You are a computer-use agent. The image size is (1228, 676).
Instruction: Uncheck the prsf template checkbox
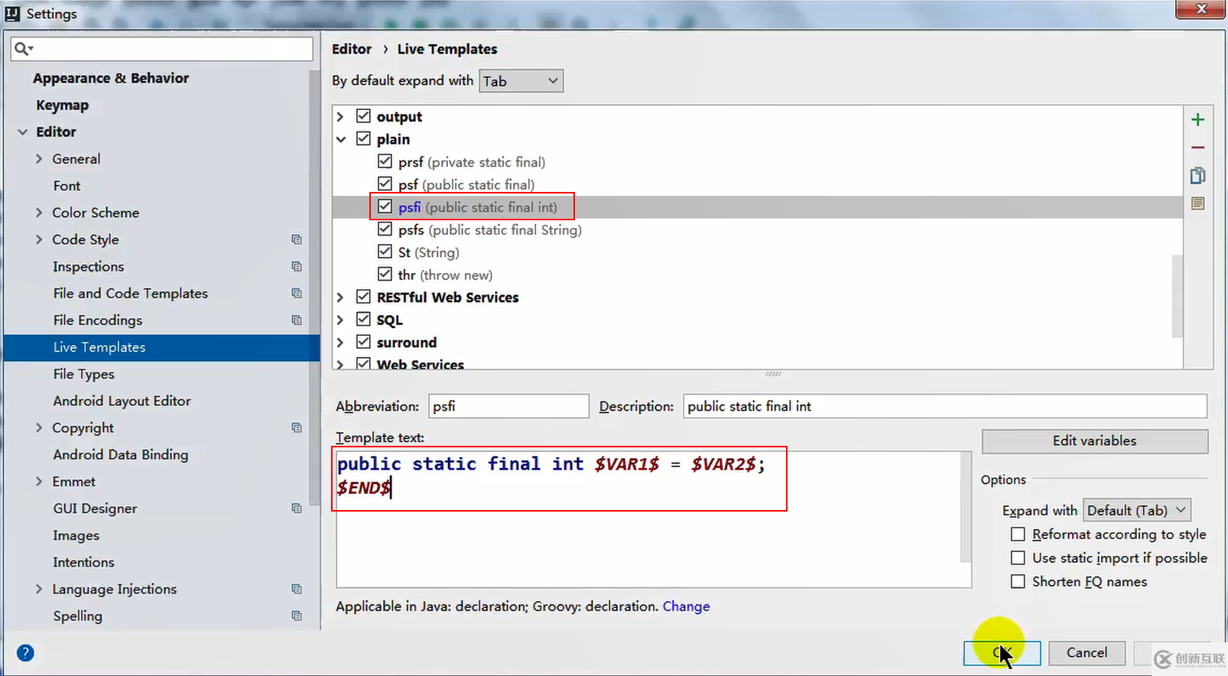[385, 161]
